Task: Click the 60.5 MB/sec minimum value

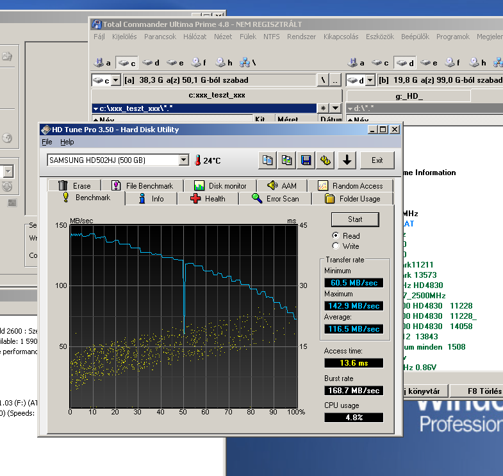Action: coord(354,283)
